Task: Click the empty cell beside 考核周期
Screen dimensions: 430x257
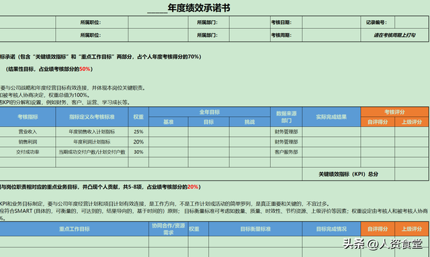Action: click(x=331, y=35)
